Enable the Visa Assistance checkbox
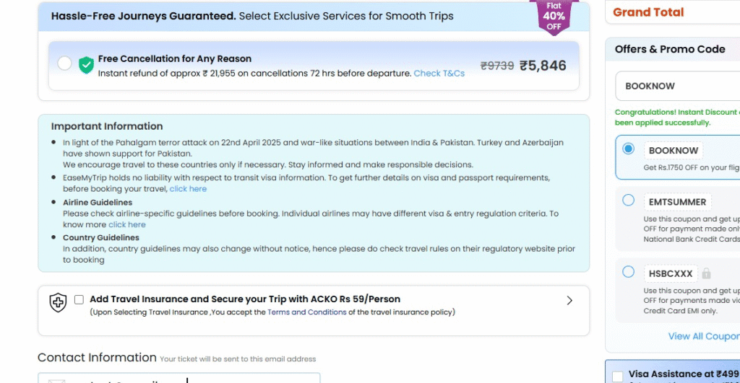Viewport: 740px width, 383px height. (617, 377)
